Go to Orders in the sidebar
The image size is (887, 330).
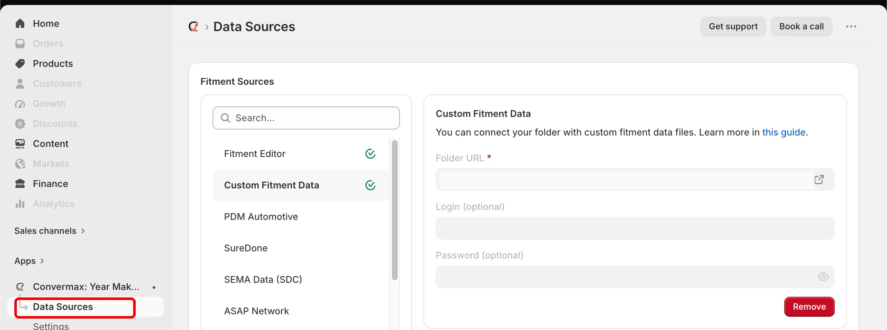pos(48,44)
